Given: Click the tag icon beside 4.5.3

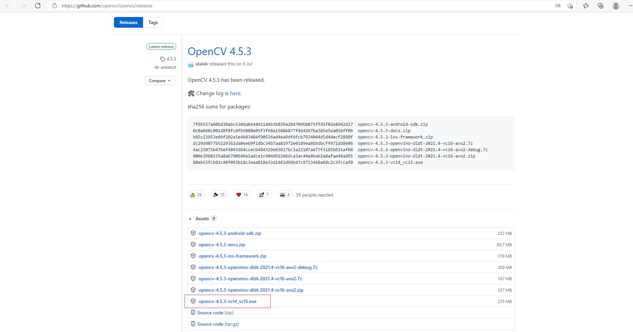Looking at the screenshot, I should pos(163,59).
